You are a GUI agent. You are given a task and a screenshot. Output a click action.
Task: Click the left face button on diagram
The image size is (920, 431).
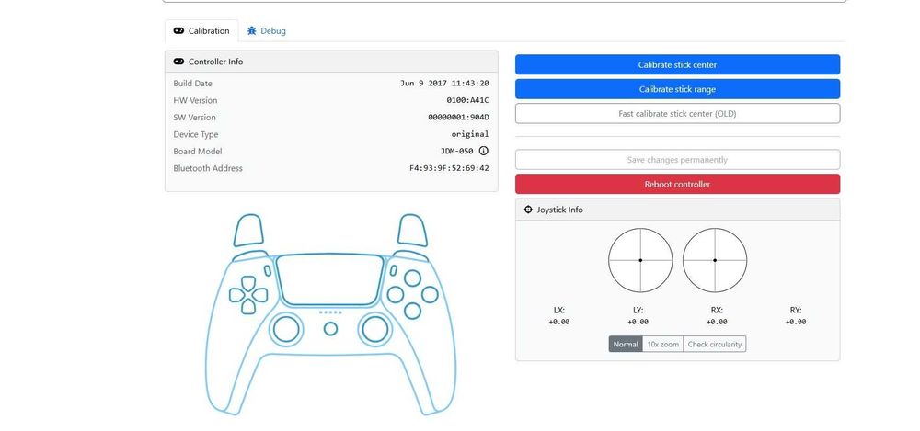click(x=396, y=294)
